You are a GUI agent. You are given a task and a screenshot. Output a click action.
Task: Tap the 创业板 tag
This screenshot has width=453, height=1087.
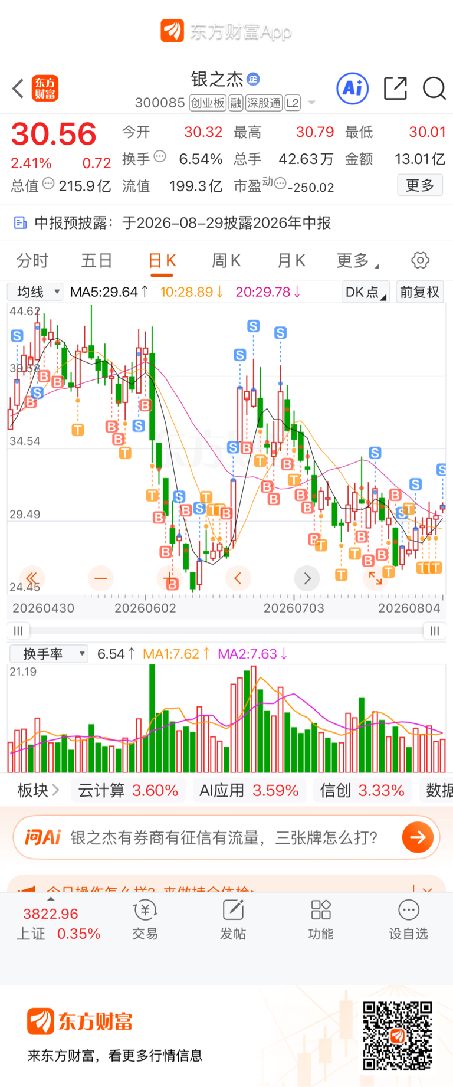click(x=208, y=103)
